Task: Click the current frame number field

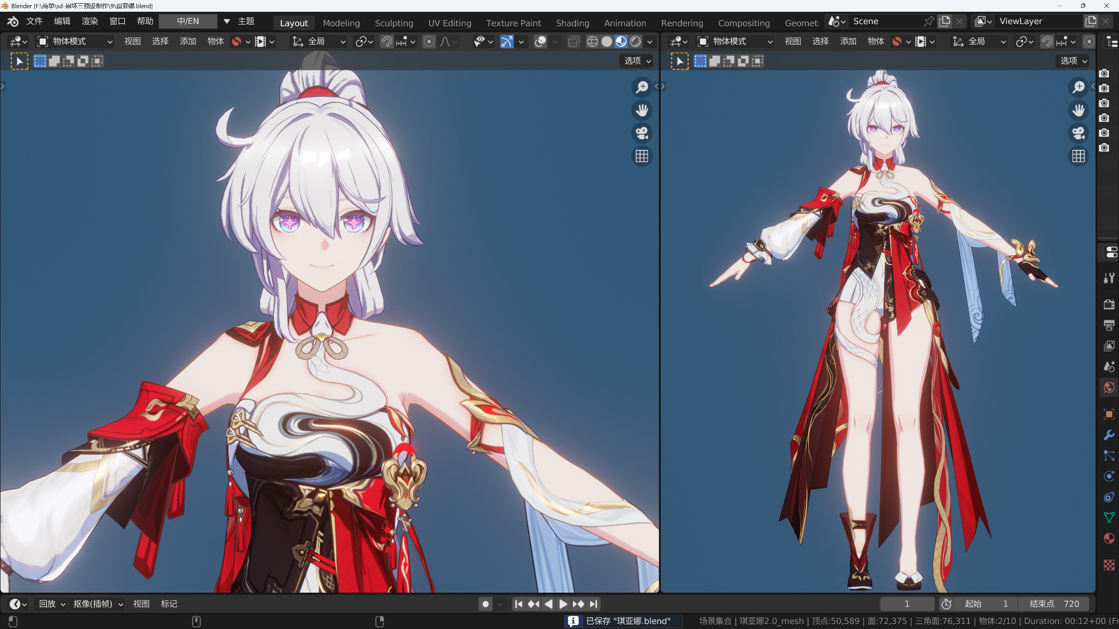Action: 906,604
